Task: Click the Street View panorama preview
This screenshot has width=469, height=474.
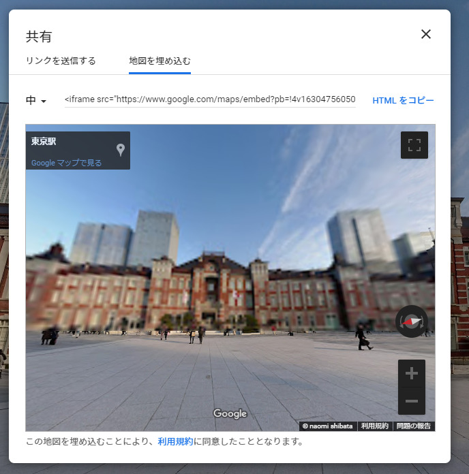Action: point(230,277)
